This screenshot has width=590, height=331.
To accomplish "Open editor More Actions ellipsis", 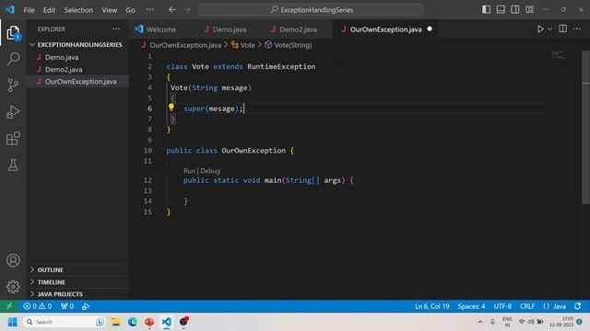I will tap(577, 29).
